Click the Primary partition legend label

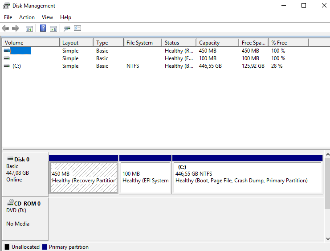[69, 247]
